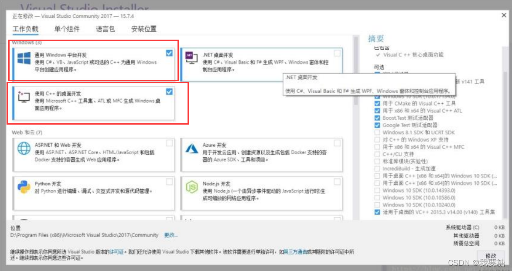
Task: Check Windows 8.1 SDK 和 UCRT SDK
Action: (x=377, y=132)
